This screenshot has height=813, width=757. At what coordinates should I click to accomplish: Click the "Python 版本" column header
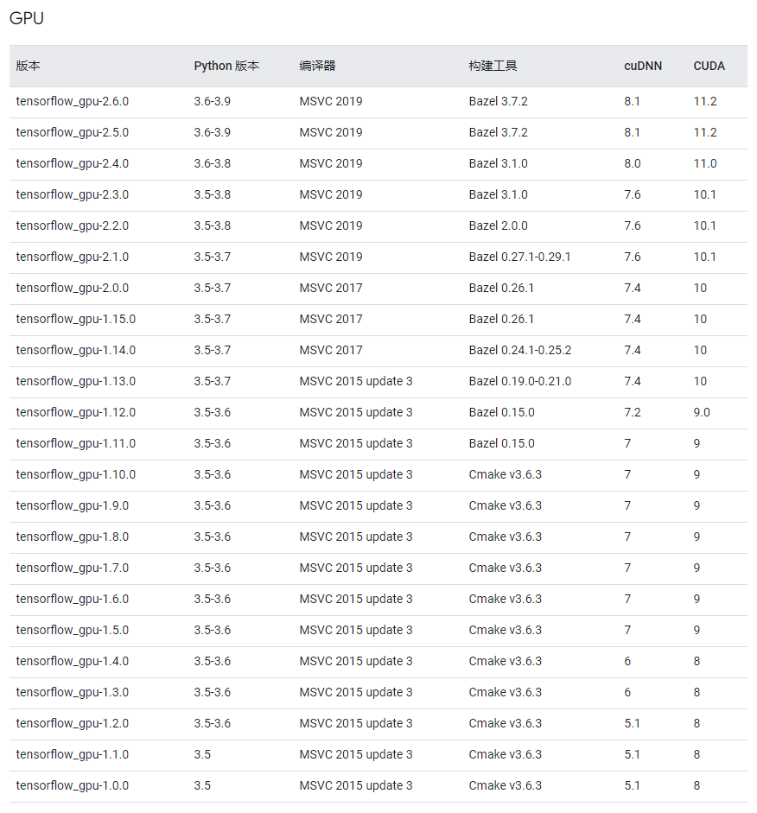pos(226,66)
